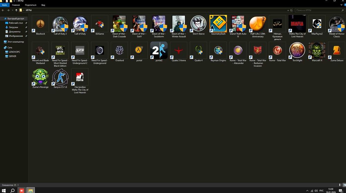Open Изображения in sidebar
Screen dimensions: 346x193
point(16,36)
